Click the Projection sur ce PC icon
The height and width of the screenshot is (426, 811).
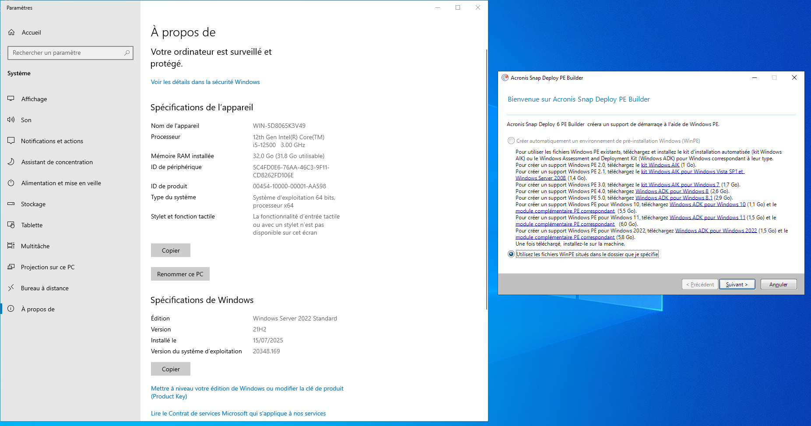coord(11,267)
